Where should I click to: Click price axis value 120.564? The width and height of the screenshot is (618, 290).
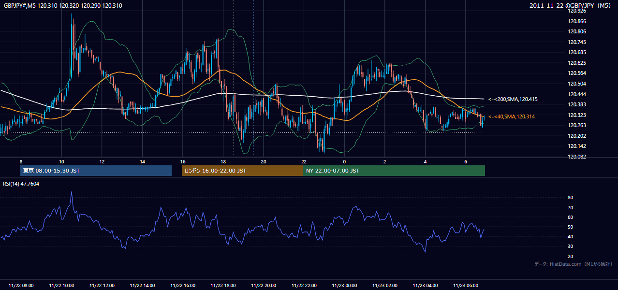click(577, 73)
